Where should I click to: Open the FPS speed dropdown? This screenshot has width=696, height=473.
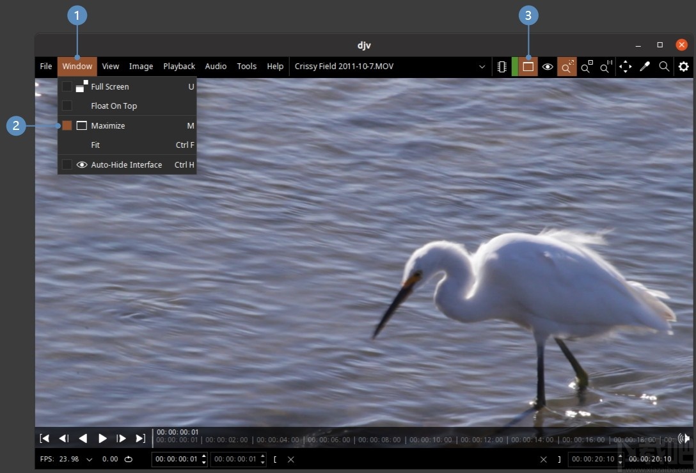pyautogui.click(x=89, y=459)
